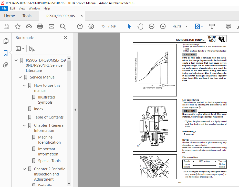Screen dimensions: 239x187
Task: Click bookmark icon beside Table of Contents
Action: click(30, 117)
